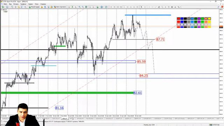Open the Вид menu

[10, 4]
